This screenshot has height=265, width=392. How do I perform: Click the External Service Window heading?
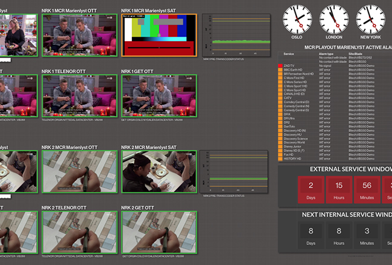point(351,169)
